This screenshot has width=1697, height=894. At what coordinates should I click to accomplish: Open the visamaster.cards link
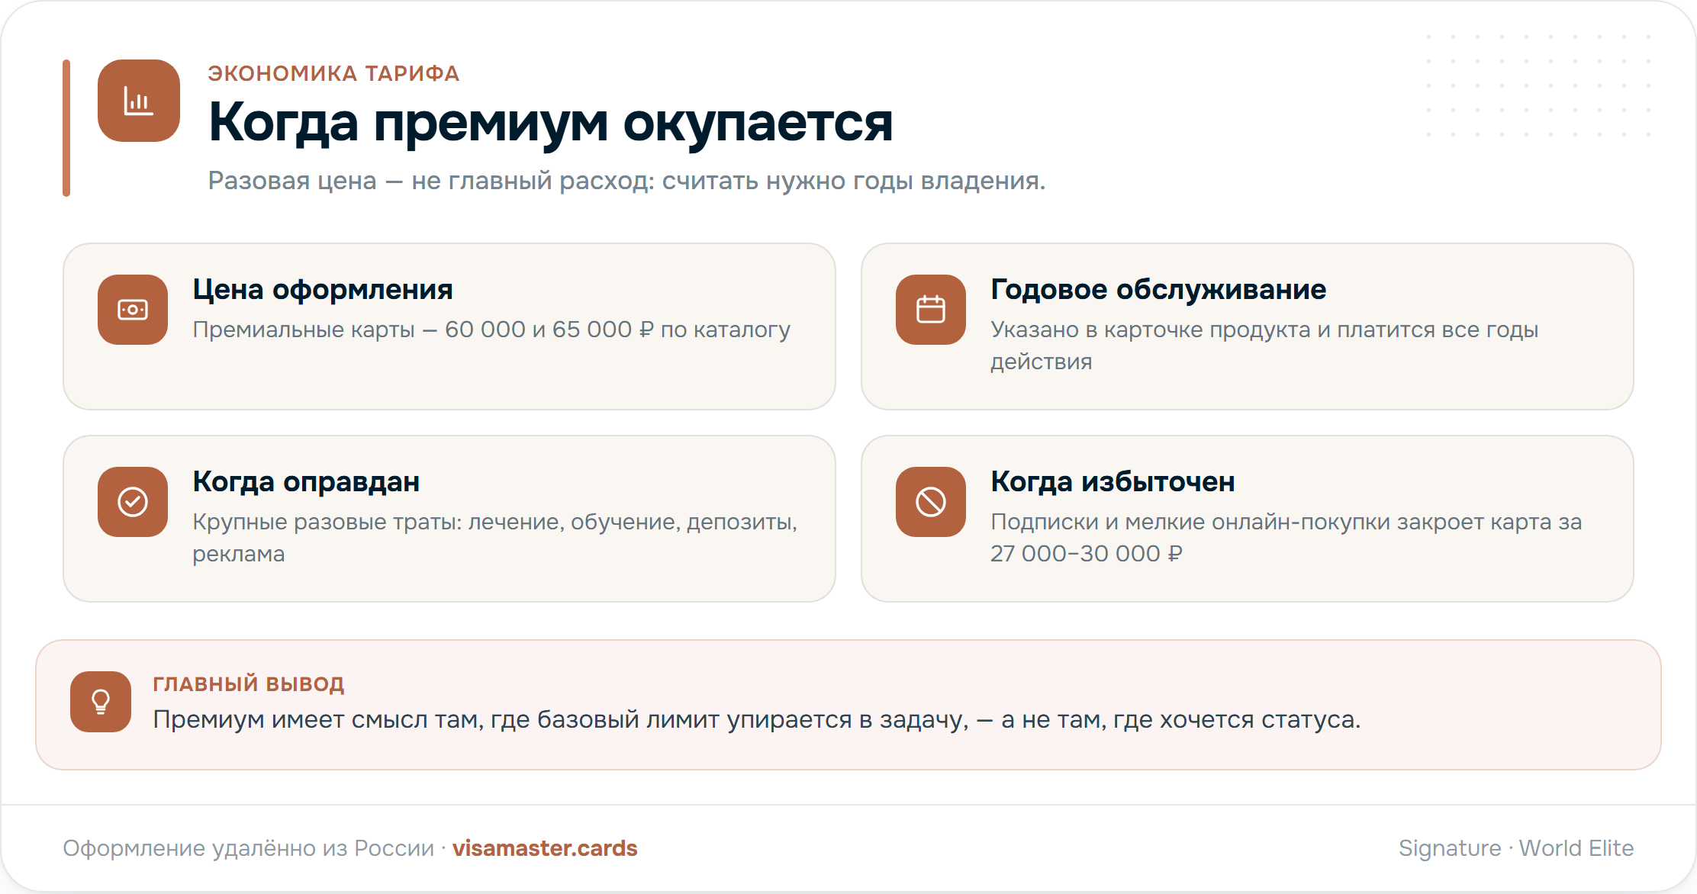[545, 848]
